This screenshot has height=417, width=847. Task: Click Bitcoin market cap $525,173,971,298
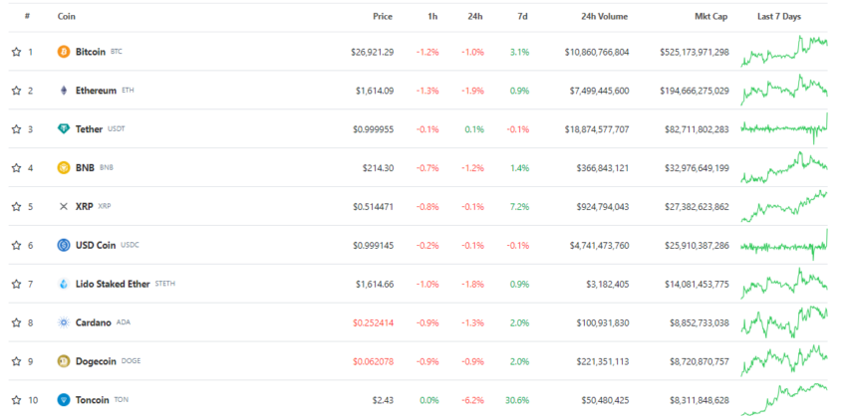(695, 53)
